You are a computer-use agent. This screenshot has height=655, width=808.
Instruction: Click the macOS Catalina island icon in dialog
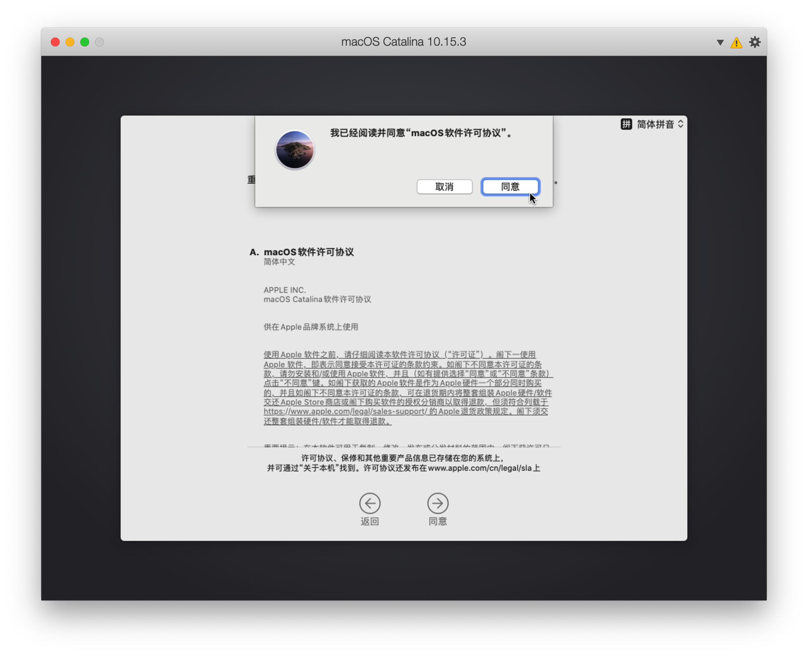tap(295, 150)
